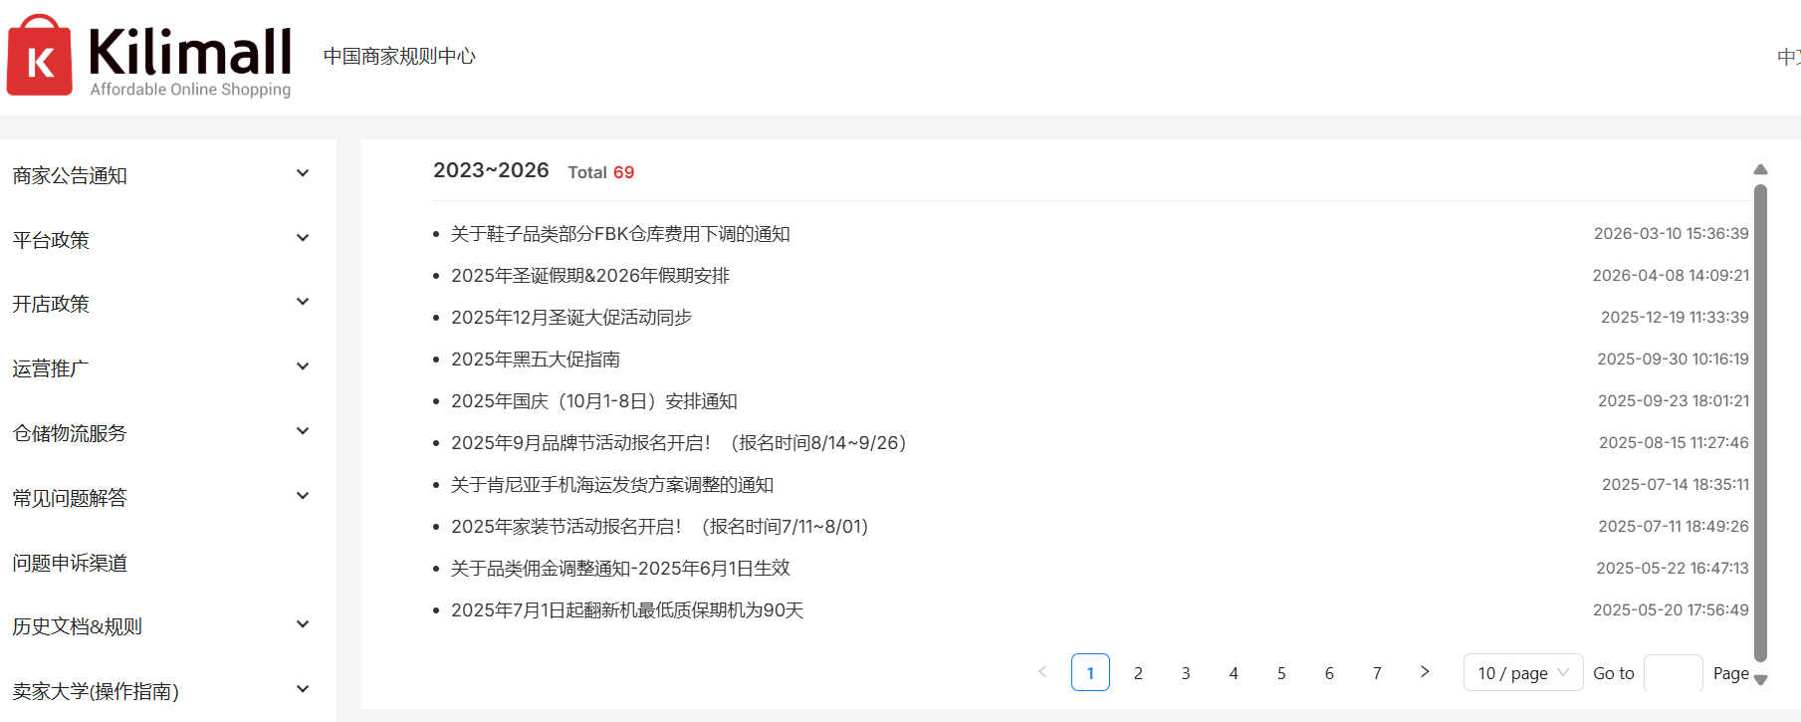The height and width of the screenshot is (722, 1801).
Task: Open 2025年家装节活动报名开启 notice
Action: (660, 527)
